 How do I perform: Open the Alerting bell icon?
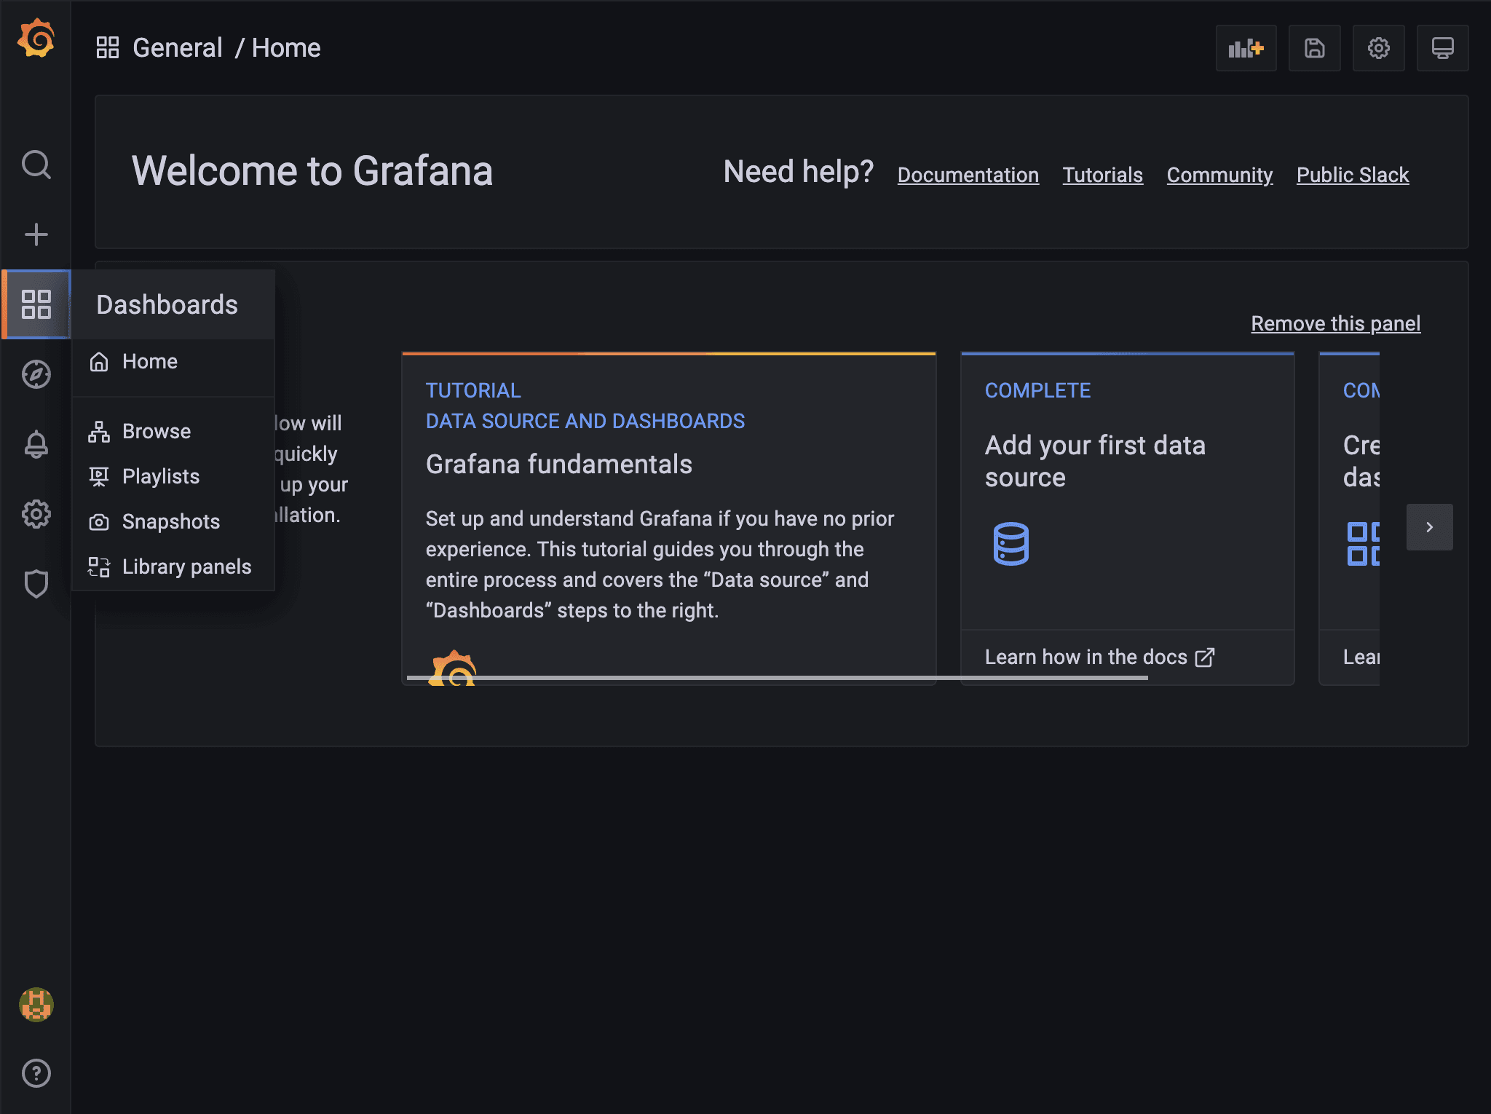click(36, 444)
